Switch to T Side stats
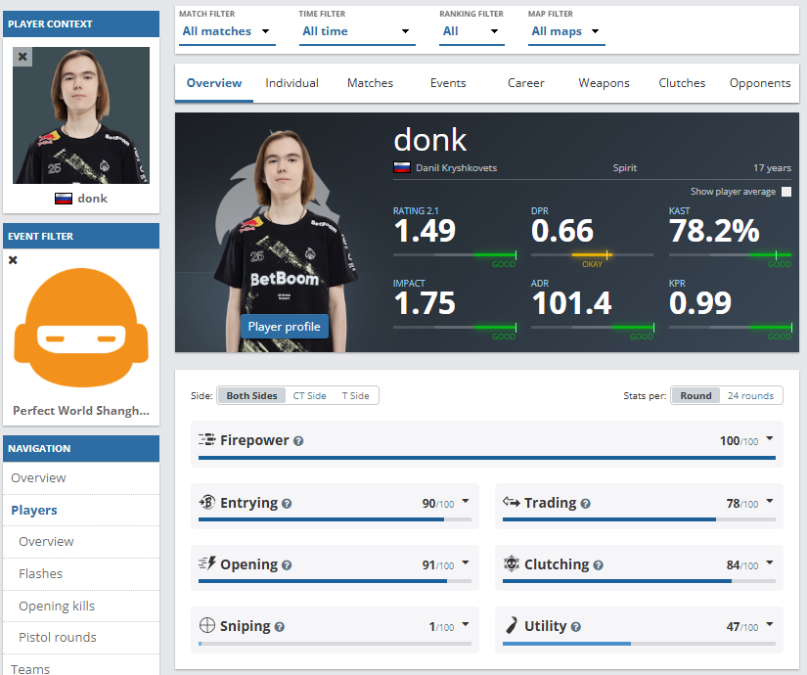The width and height of the screenshot is (807, 675). click(x=356, y=395)
